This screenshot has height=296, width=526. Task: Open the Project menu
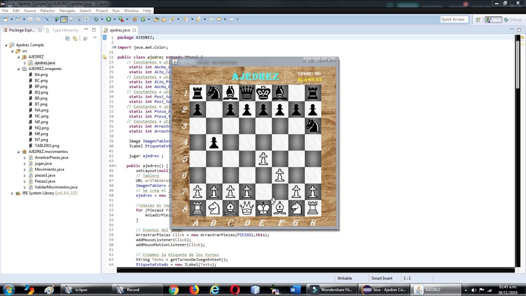point(102,11)
